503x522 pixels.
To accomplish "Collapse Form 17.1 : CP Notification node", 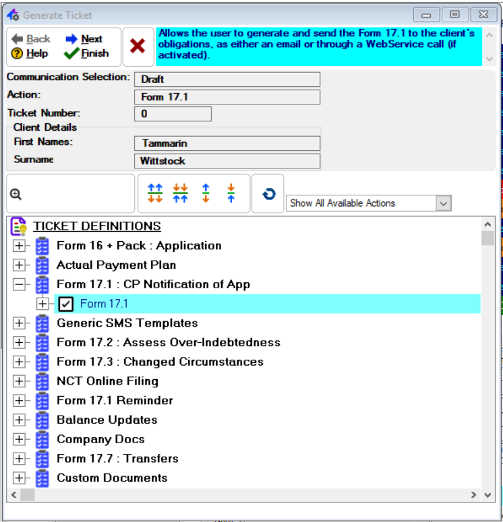I will click(x=20, y=284).
